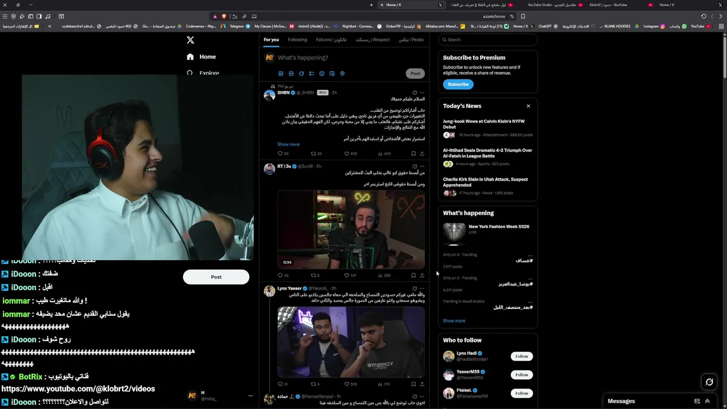Play the RT | 3u video with 0:34 length
Viewport: 727px width, 409px height.
click(350, 229)
